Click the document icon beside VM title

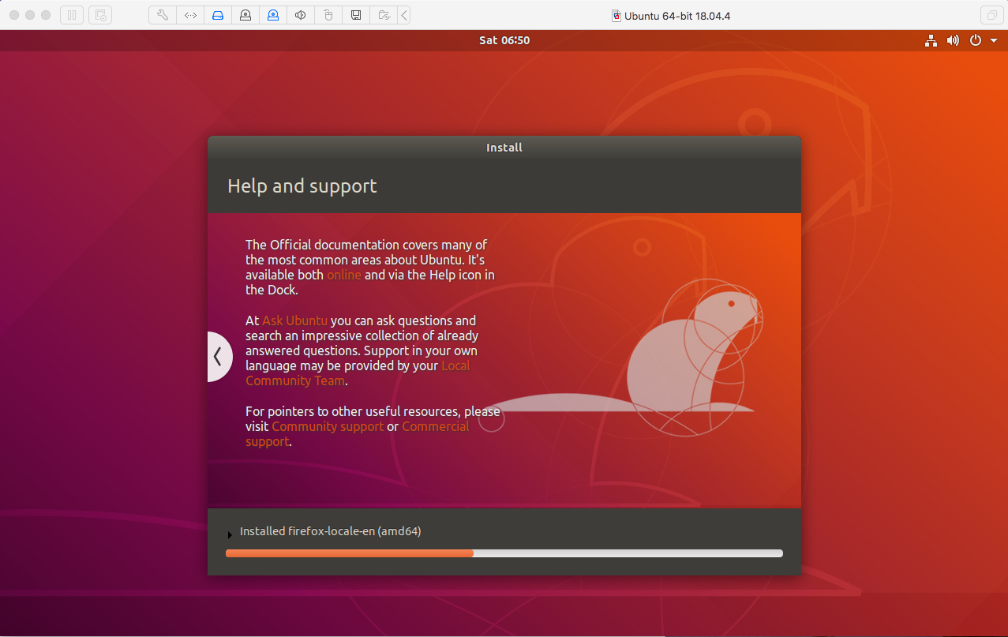(616, 16)
